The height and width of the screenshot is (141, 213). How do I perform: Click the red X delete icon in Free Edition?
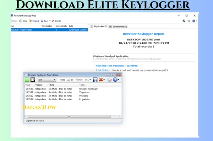(x=101, y=80)
